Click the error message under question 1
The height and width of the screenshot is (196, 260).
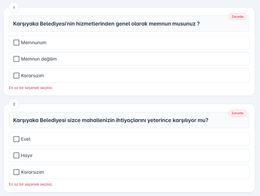tap(31, 88)
